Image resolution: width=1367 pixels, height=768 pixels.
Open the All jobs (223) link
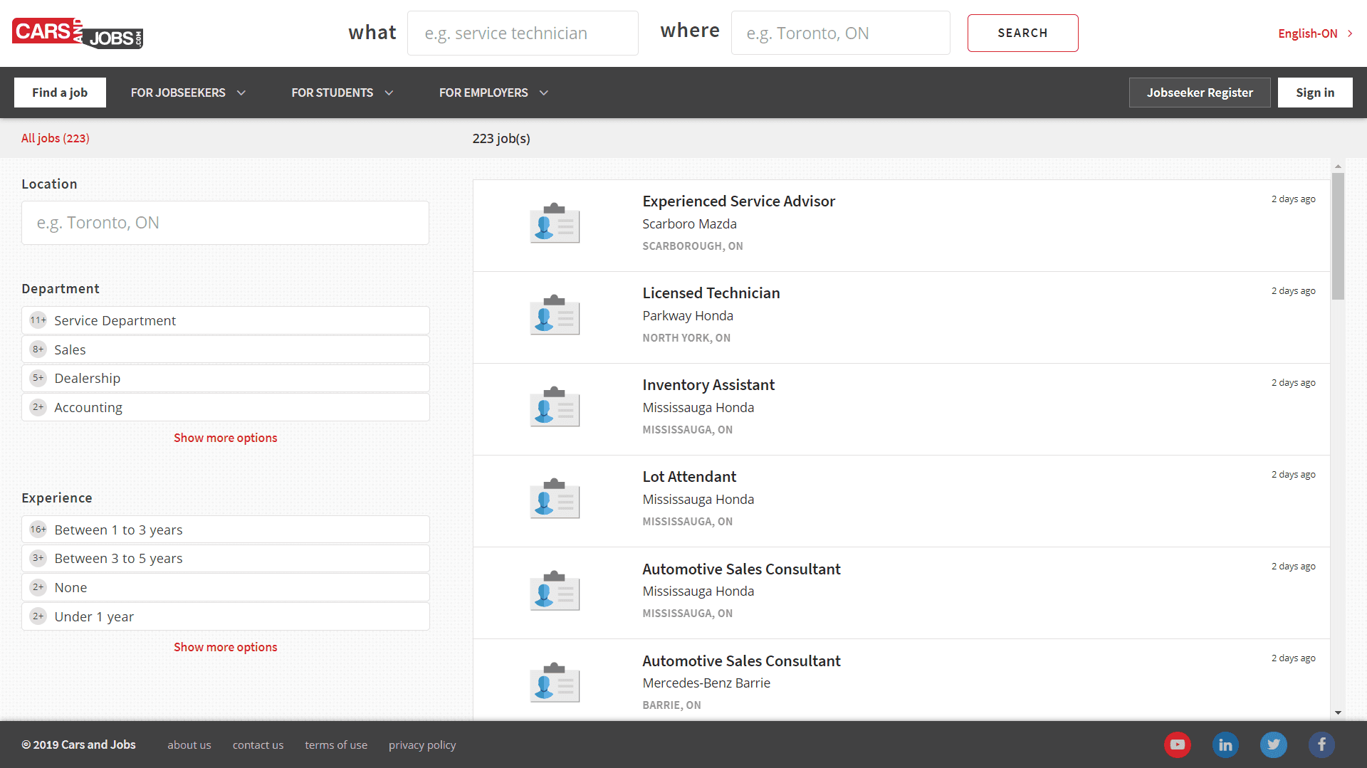pos(56,138)
